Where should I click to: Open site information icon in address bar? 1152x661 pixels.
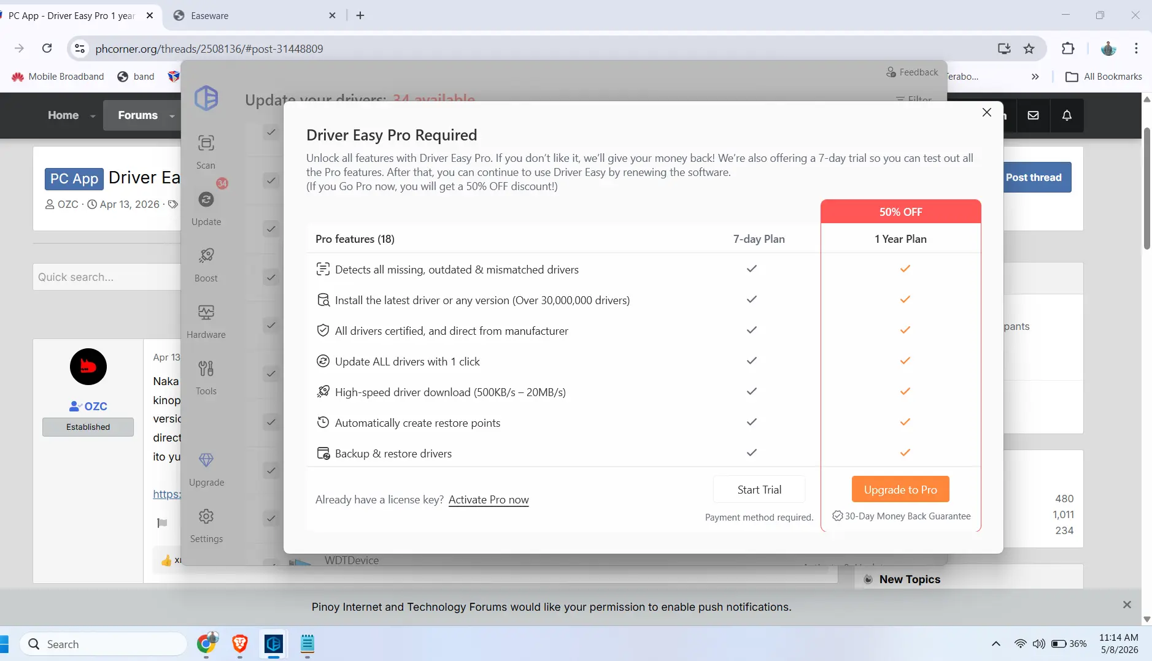tap(79, 48)
